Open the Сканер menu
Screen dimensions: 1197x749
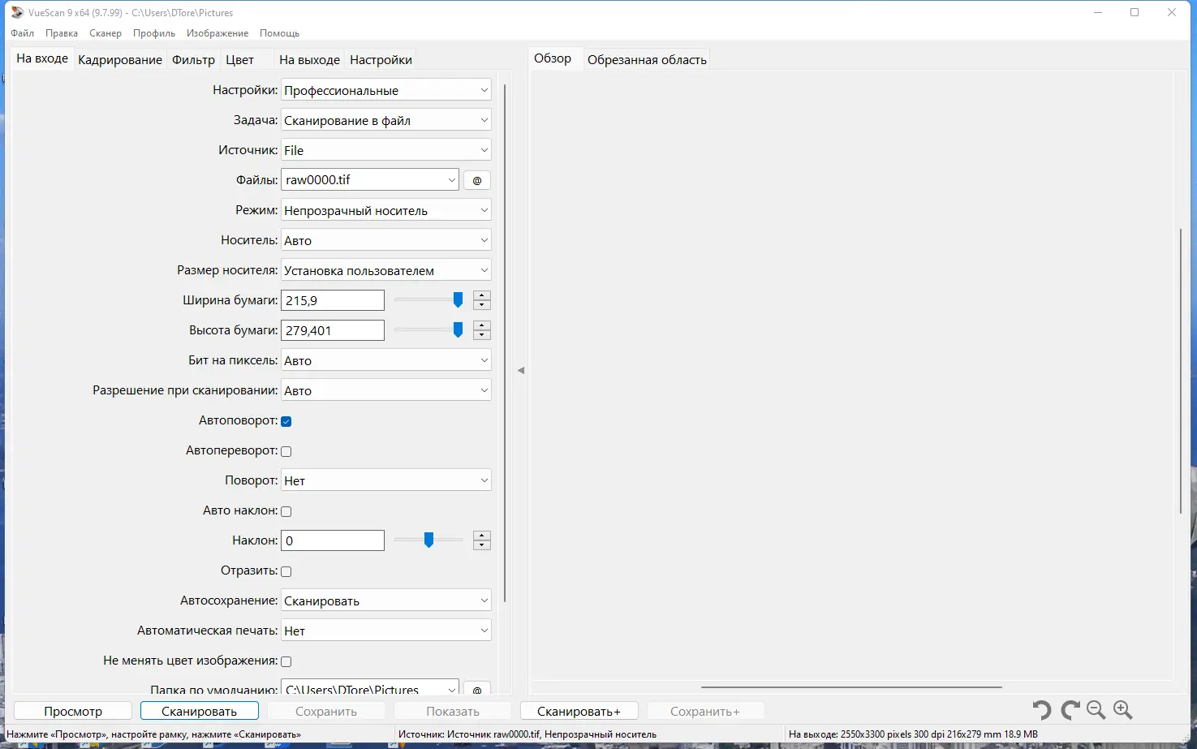click(x=105, y=33)
